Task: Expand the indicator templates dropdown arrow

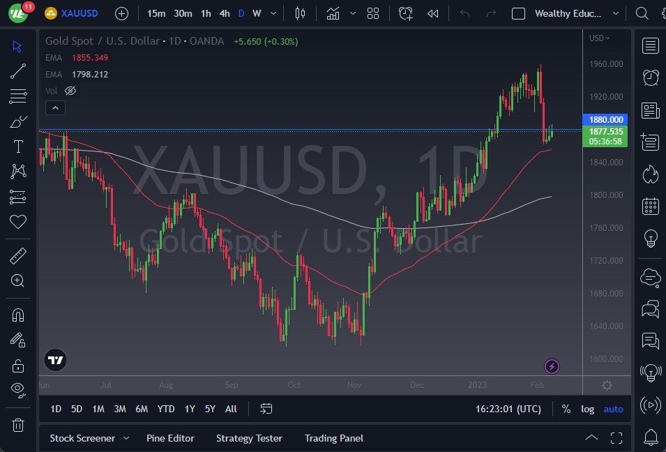Action: [x=353, y=13]
